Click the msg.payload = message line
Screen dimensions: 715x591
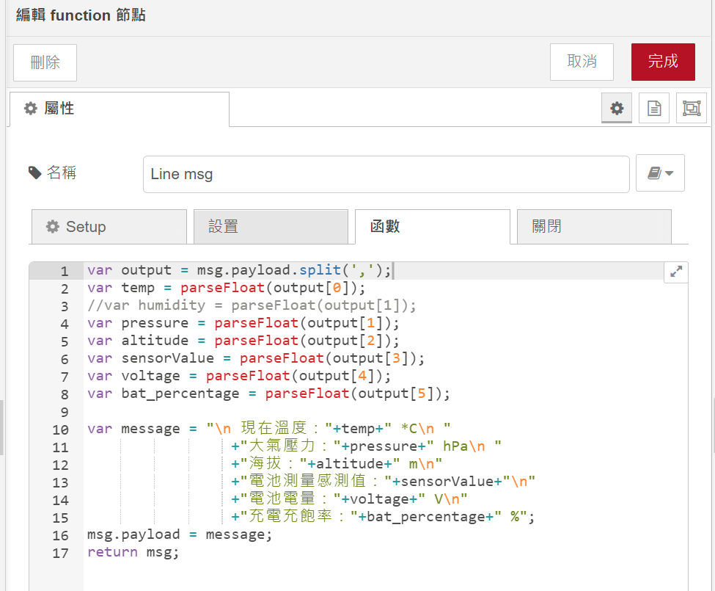[180, 534]
